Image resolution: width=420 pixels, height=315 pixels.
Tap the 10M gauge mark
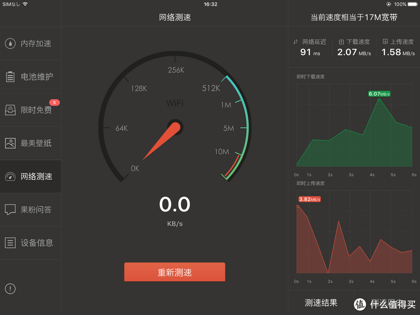tap(222, 152)
